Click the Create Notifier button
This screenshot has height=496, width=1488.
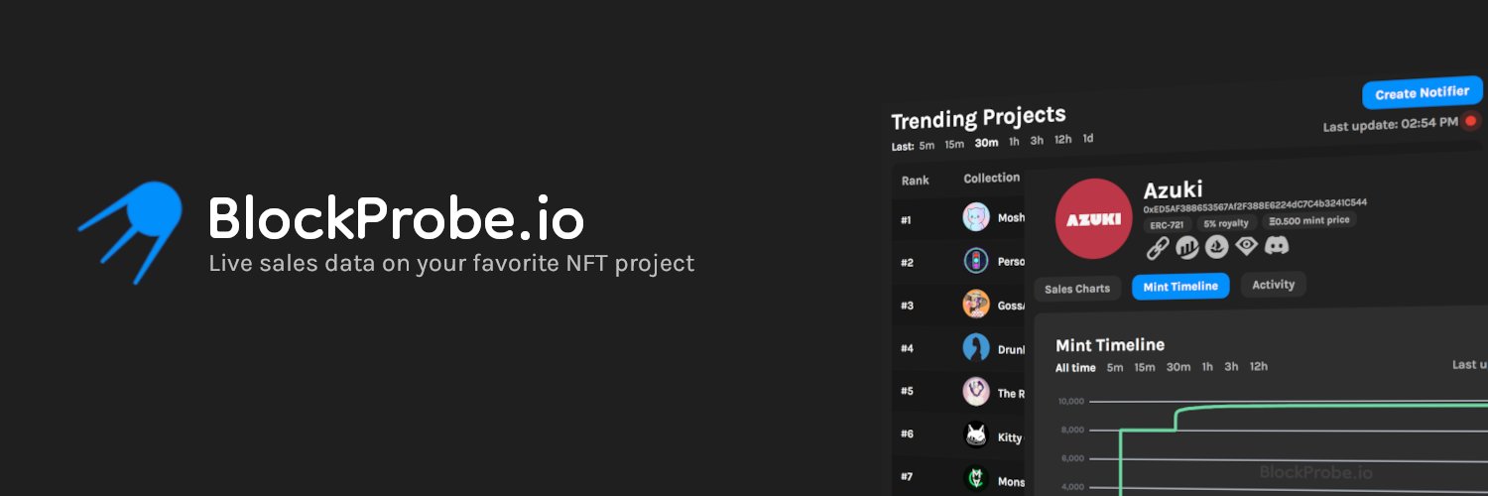click(x=1423, y=93)
